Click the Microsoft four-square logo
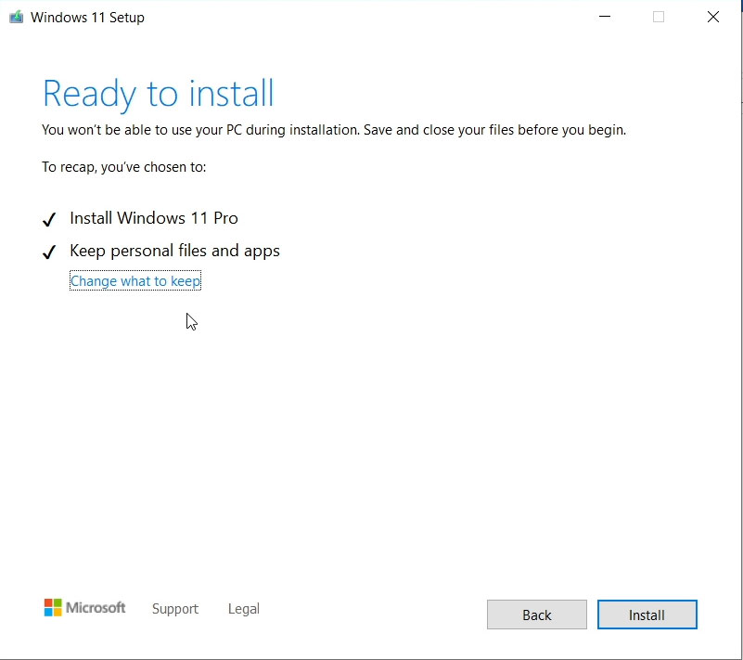The width and height of the screenshot is (743, 660). (53, 608)
